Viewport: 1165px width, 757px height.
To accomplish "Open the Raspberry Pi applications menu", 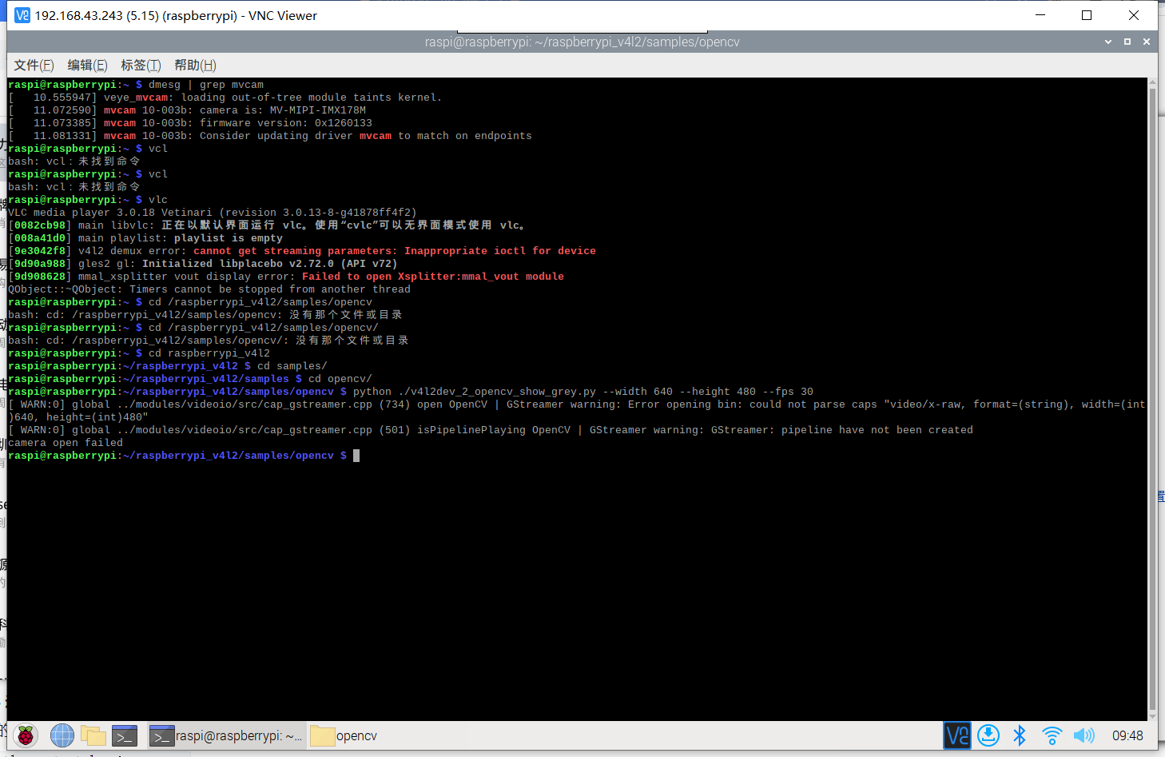I will pyautogui.click(x=26, y=735).
